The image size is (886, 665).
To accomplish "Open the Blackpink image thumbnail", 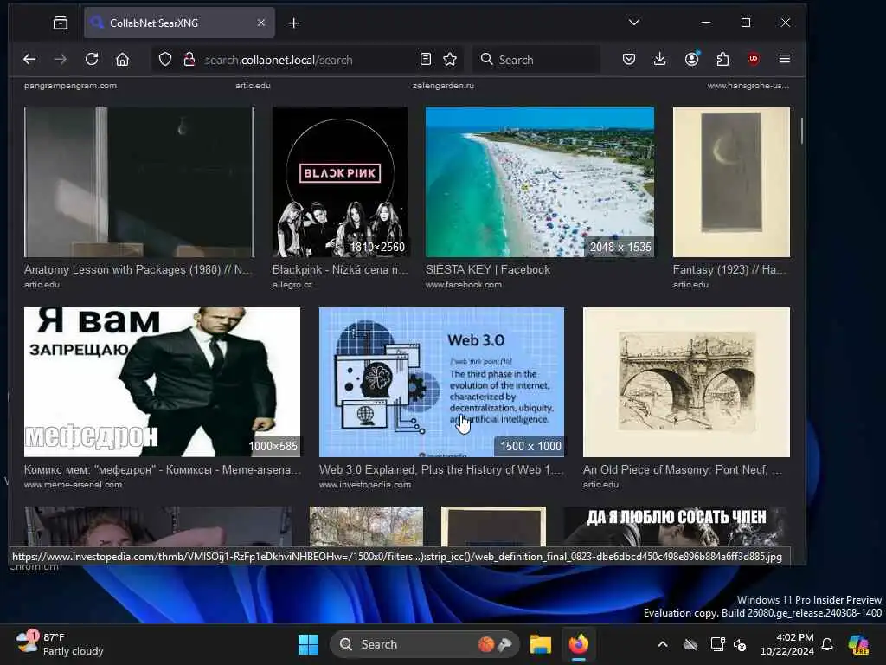I will point(339,182).
